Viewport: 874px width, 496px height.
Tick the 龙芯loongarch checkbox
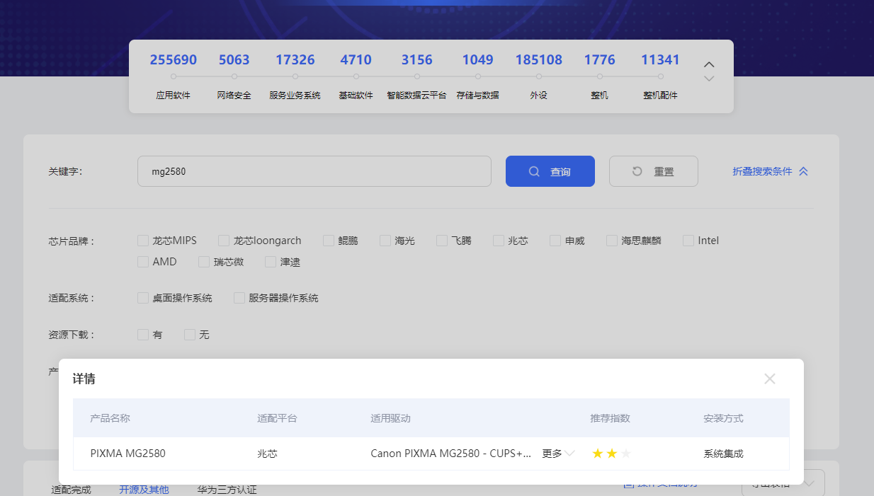point(224,241)
